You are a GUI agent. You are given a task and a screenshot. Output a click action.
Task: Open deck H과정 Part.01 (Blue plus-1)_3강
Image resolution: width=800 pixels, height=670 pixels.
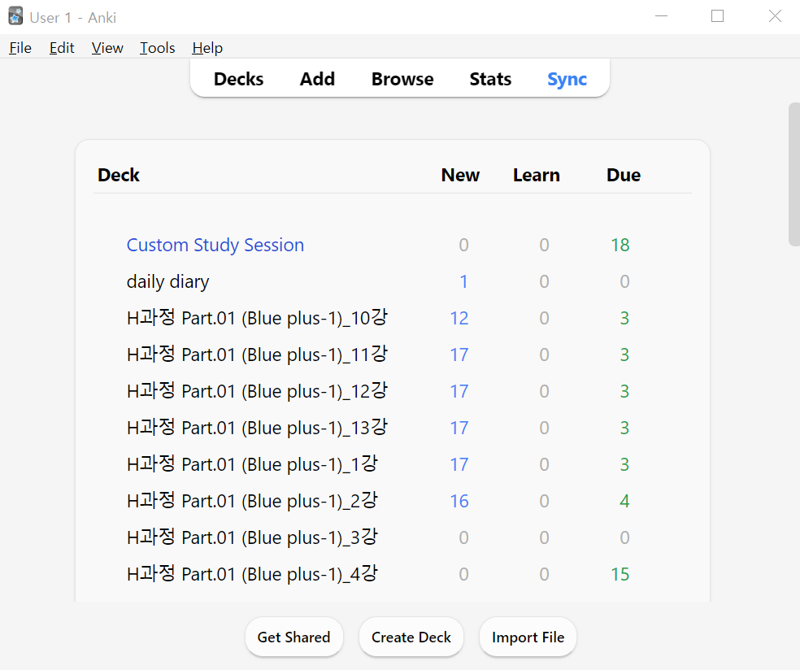[252, 537]
